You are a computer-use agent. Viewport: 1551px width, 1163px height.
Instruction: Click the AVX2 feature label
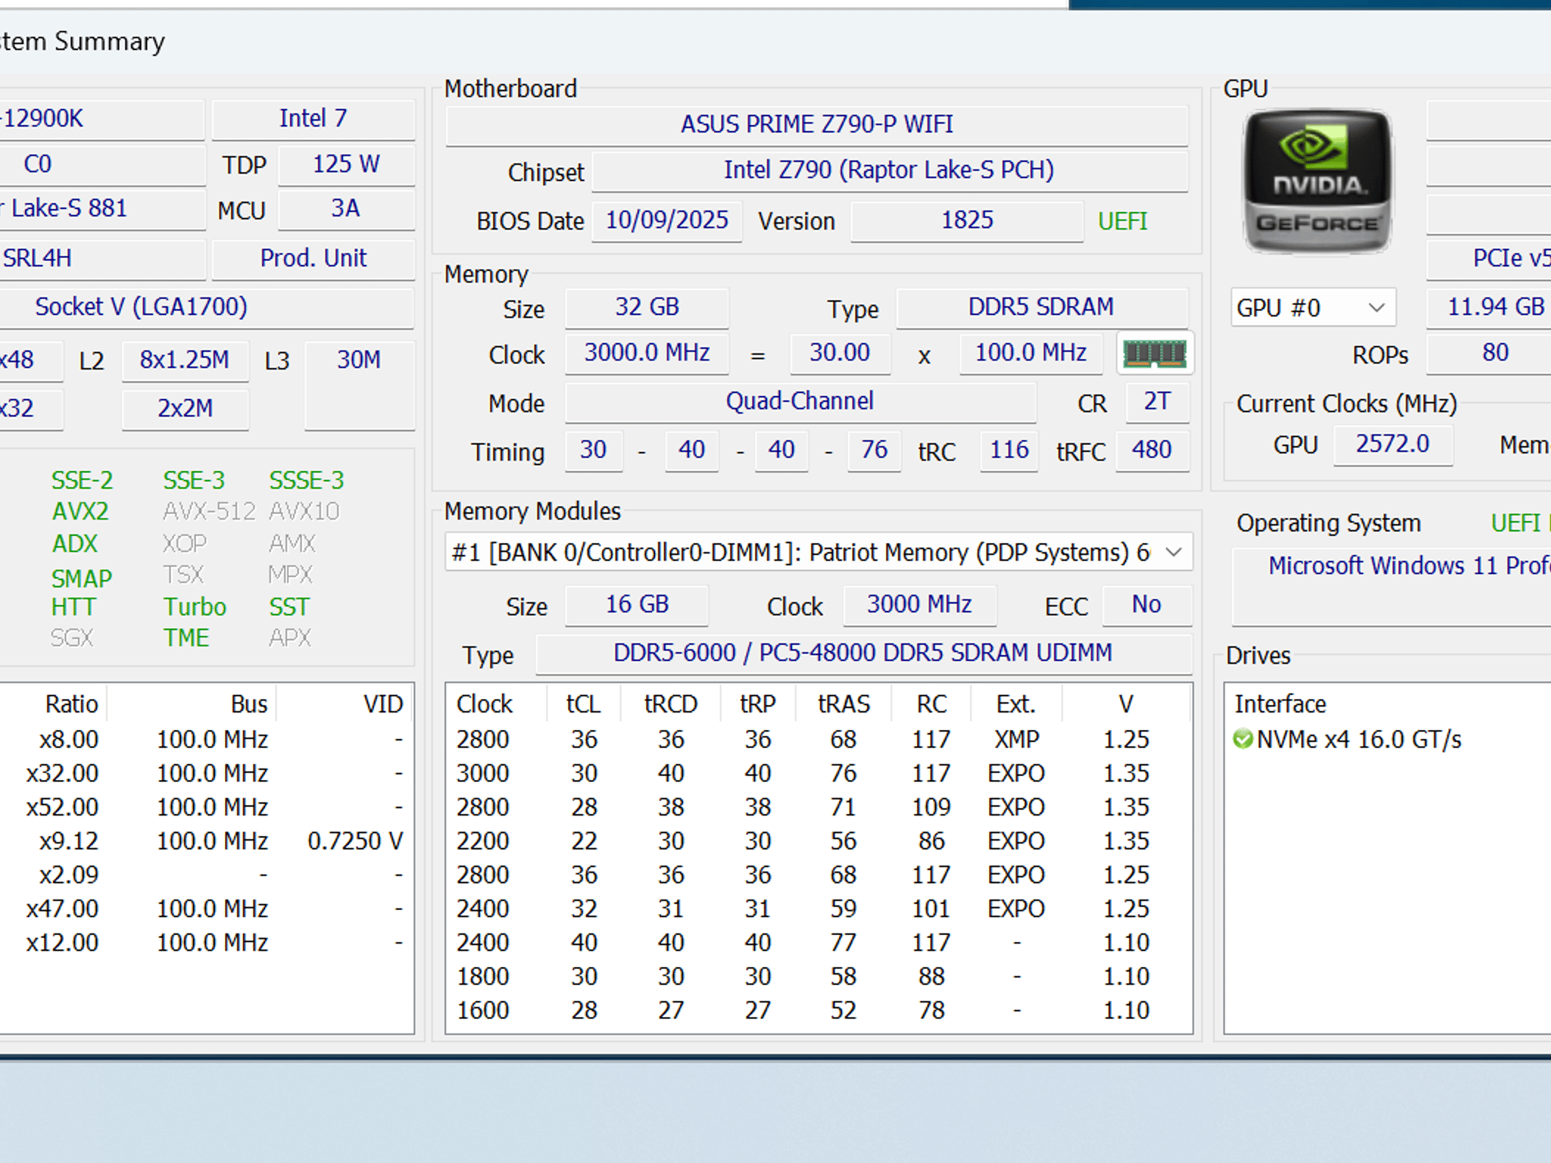click(80, 512)
